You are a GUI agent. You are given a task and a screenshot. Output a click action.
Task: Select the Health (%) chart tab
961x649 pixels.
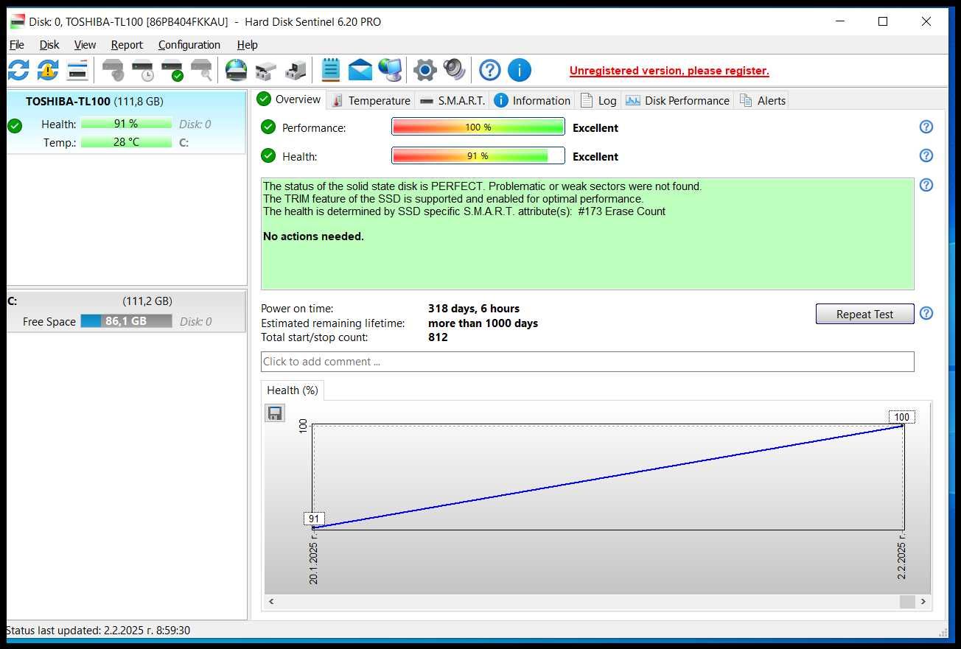tap(293, 390)
